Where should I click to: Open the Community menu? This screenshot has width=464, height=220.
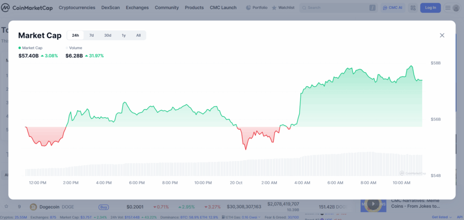pyautogui.click(x=167, y=8)
